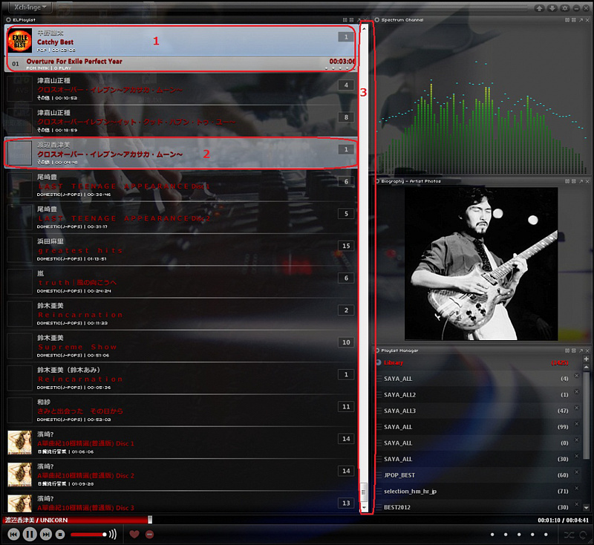The height and width of the screenshot is (545, 594).
Task: Add a new playlist with the plus button
Action: (x=587, y=359)
